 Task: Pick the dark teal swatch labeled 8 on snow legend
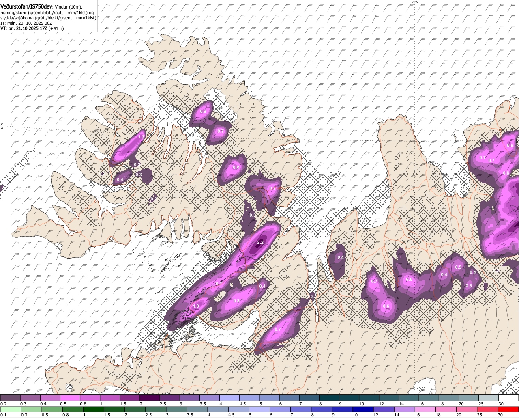(329, 398)
